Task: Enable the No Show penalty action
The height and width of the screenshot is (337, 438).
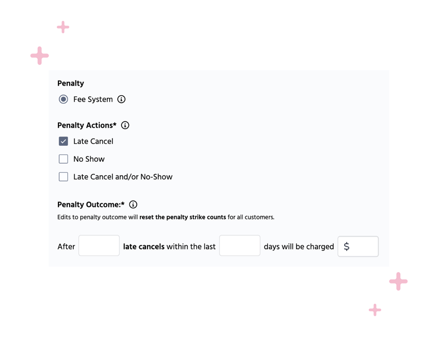Action: pyautogui.click(x=63, y=159)
